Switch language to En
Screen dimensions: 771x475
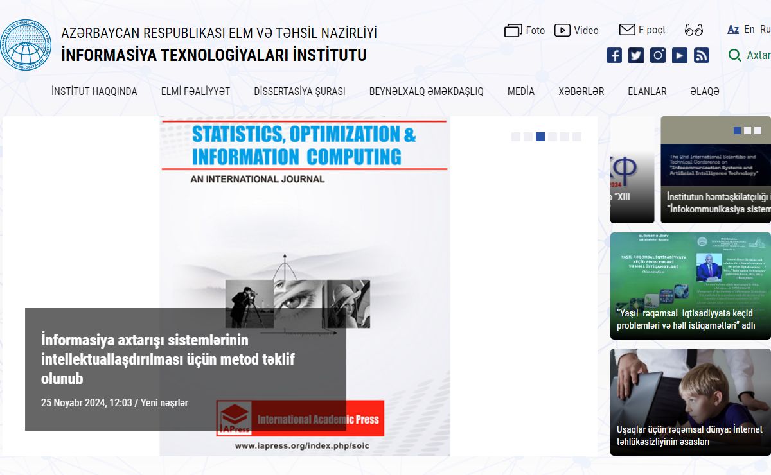click(x=749, y=30)
